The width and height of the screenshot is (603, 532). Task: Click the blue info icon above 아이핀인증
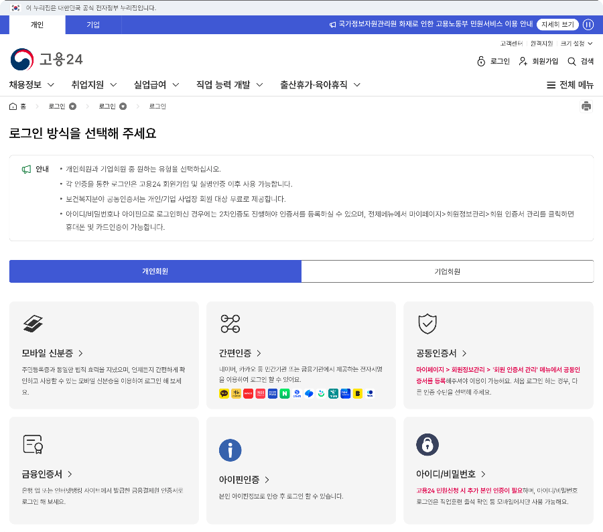click(230, 450)
